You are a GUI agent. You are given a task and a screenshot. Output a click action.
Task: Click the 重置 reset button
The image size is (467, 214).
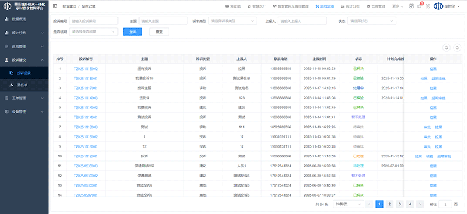pos(159,31)
